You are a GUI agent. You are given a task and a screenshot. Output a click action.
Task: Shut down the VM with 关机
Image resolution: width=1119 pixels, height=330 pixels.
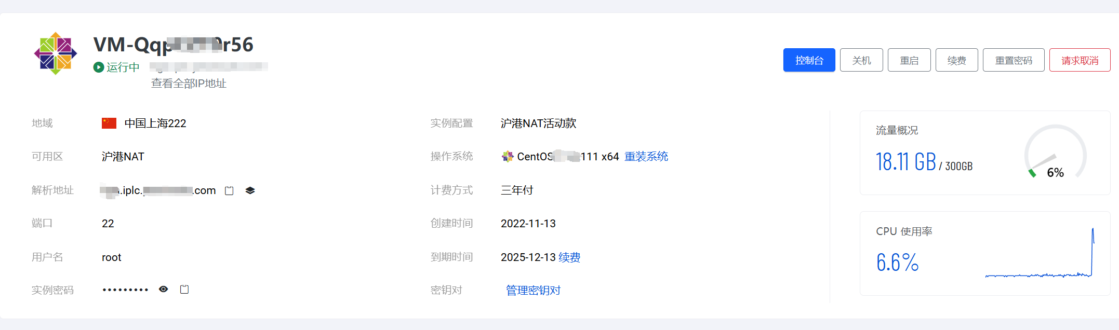861,60
